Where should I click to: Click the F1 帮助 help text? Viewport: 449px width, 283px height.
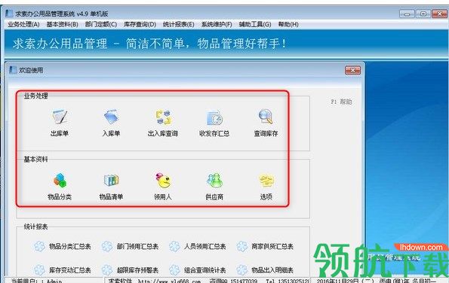[x=341, y=102]
